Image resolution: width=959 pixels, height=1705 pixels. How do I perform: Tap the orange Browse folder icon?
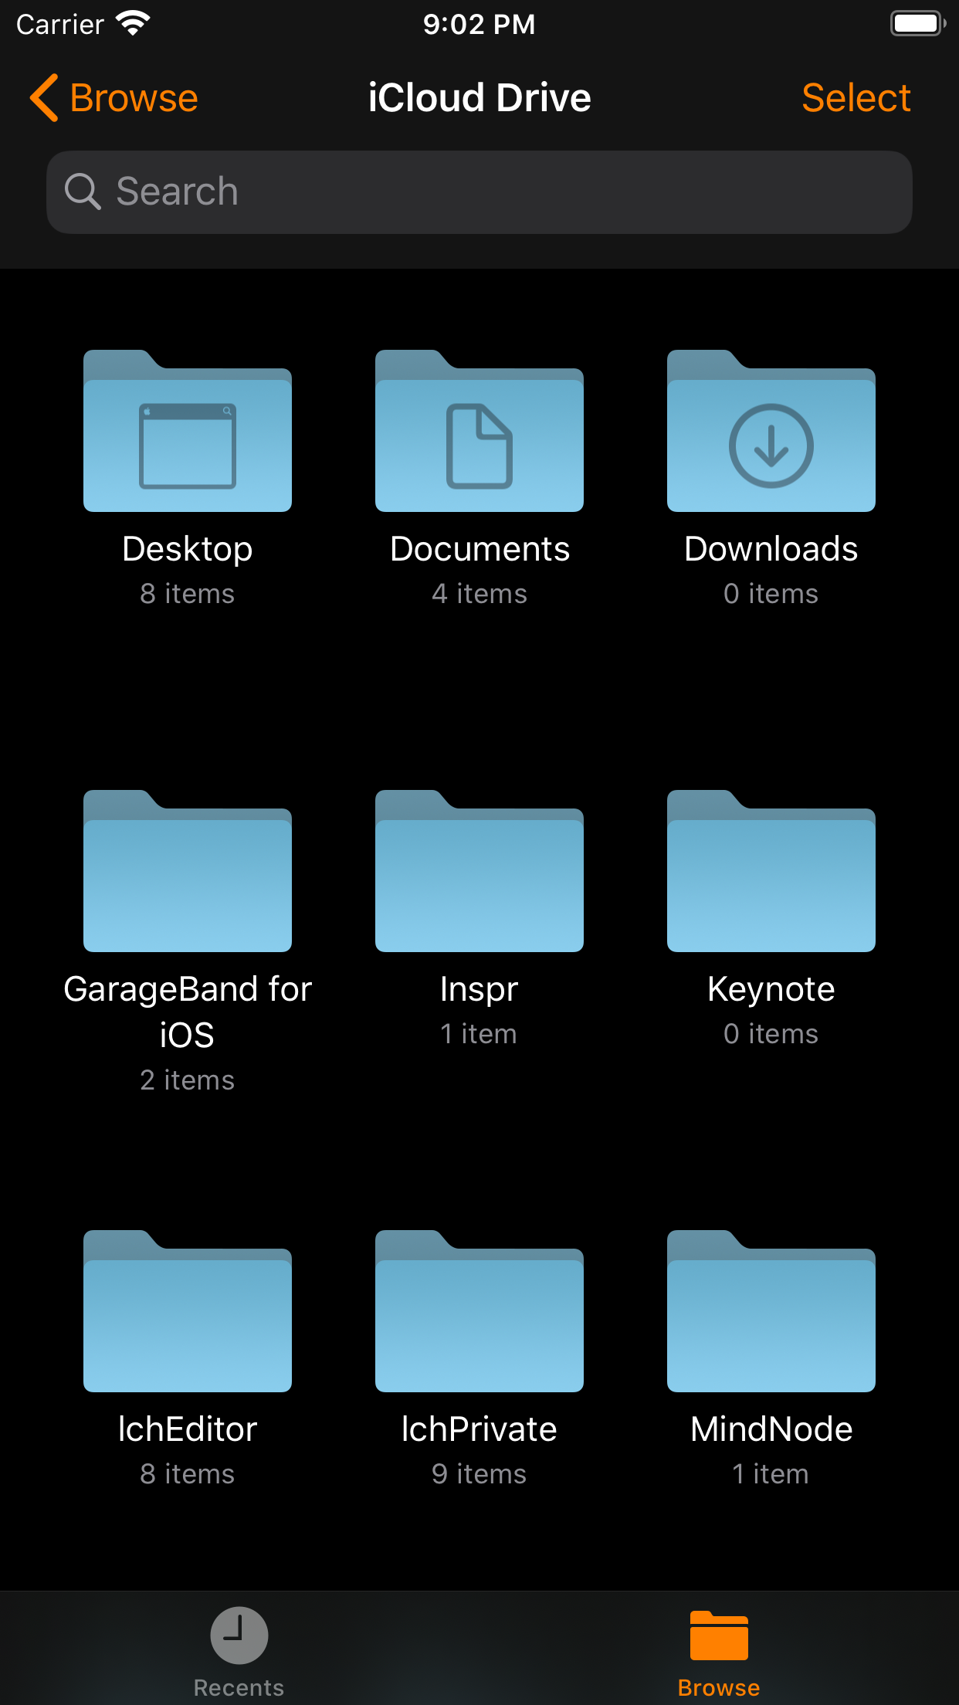click(x=719, y=1635)
